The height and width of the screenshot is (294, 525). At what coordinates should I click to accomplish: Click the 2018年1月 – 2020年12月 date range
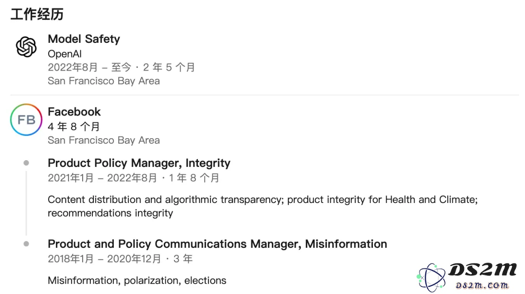(104, 259)
